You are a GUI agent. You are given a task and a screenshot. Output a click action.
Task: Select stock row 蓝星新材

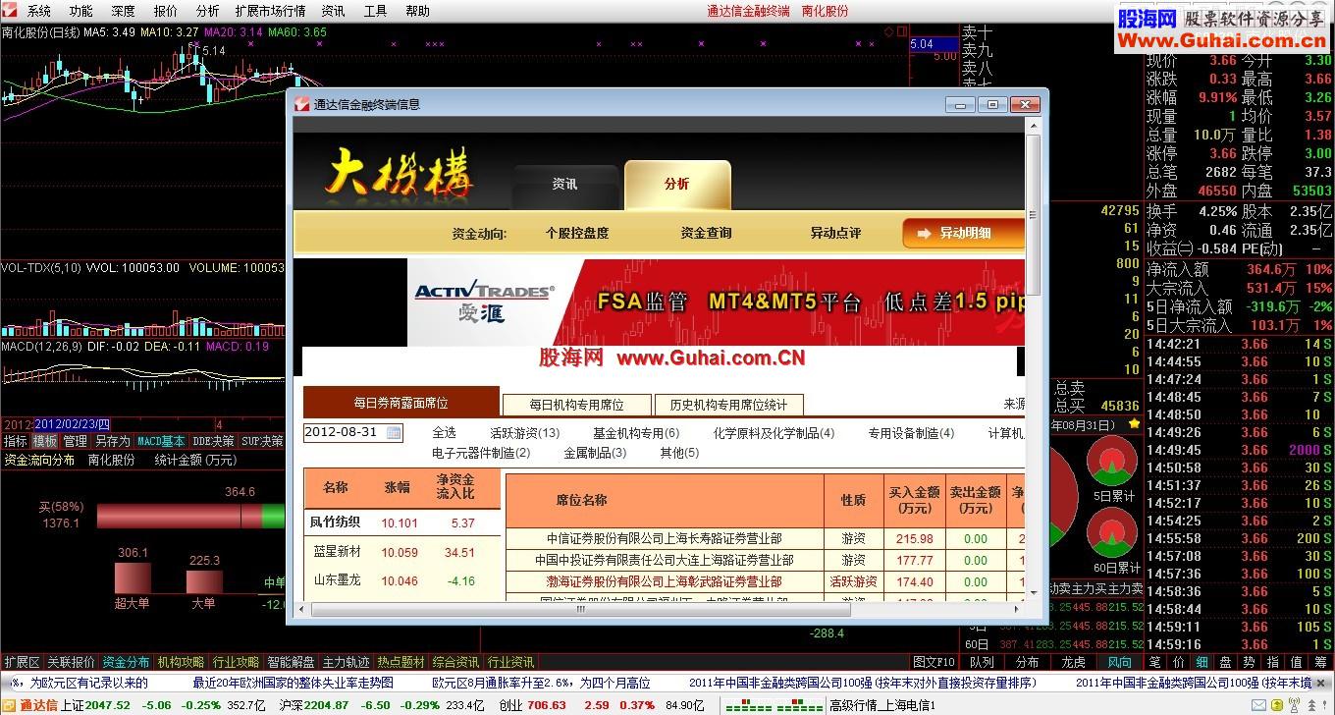(403, 552)
